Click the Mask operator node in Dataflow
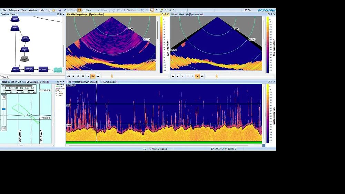The height and width of the screenshot is (194, 345). (15, 69)
